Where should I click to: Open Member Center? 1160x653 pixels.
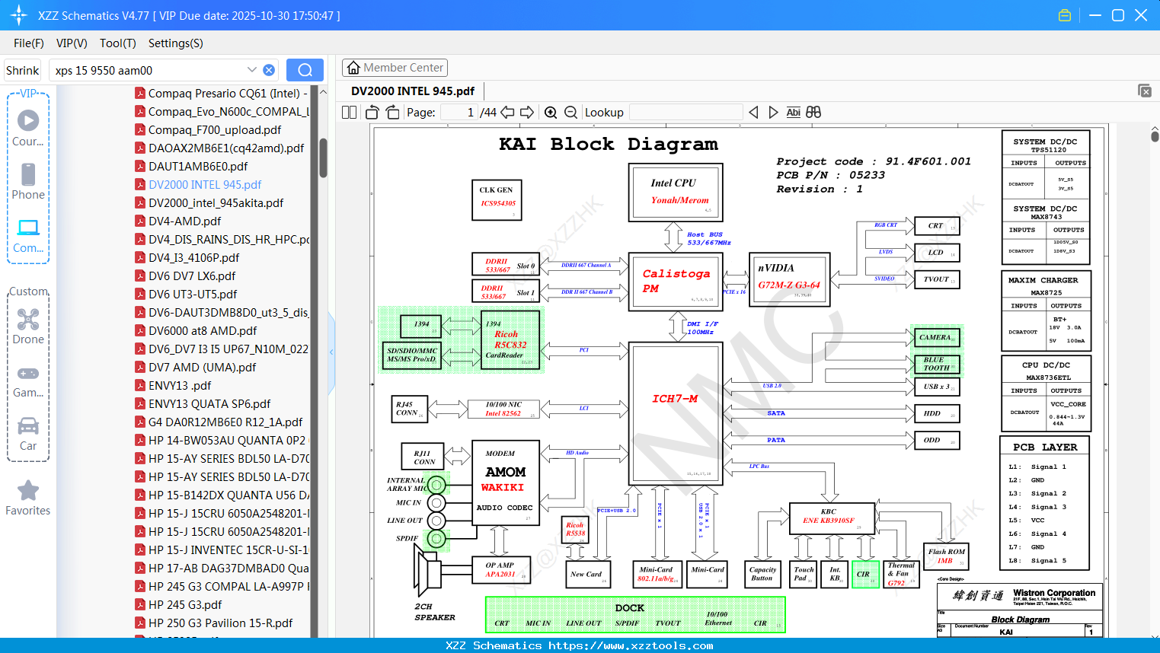pyautogui.click(x=395, y=68)
